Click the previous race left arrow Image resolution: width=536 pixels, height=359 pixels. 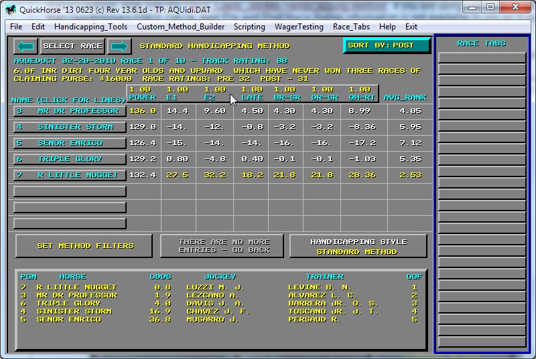25,46
